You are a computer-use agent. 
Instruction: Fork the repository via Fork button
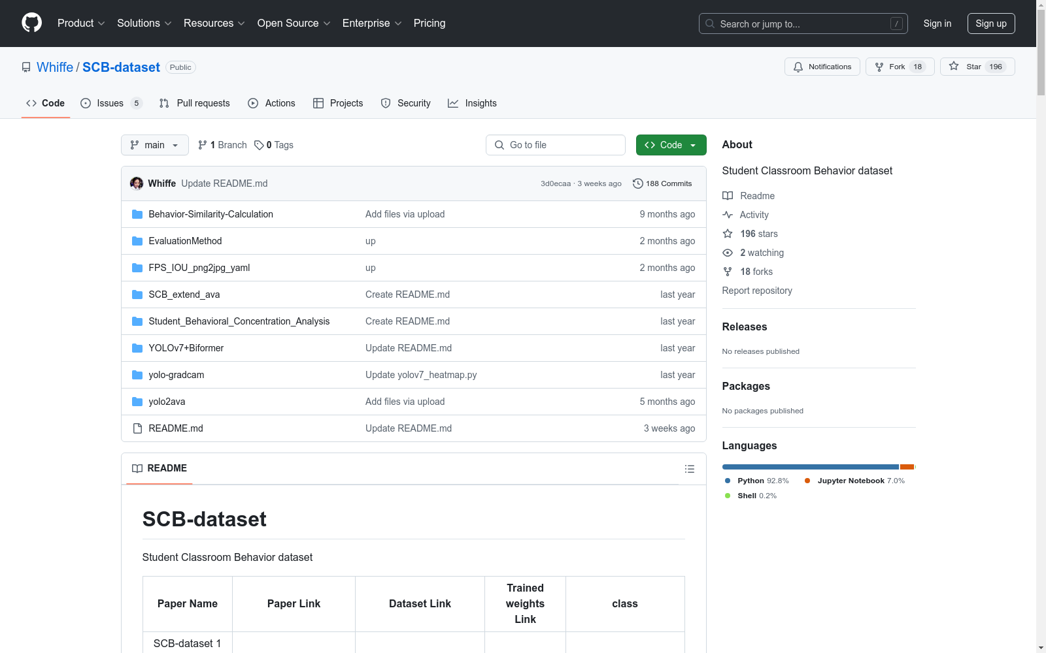click(900, 67)
